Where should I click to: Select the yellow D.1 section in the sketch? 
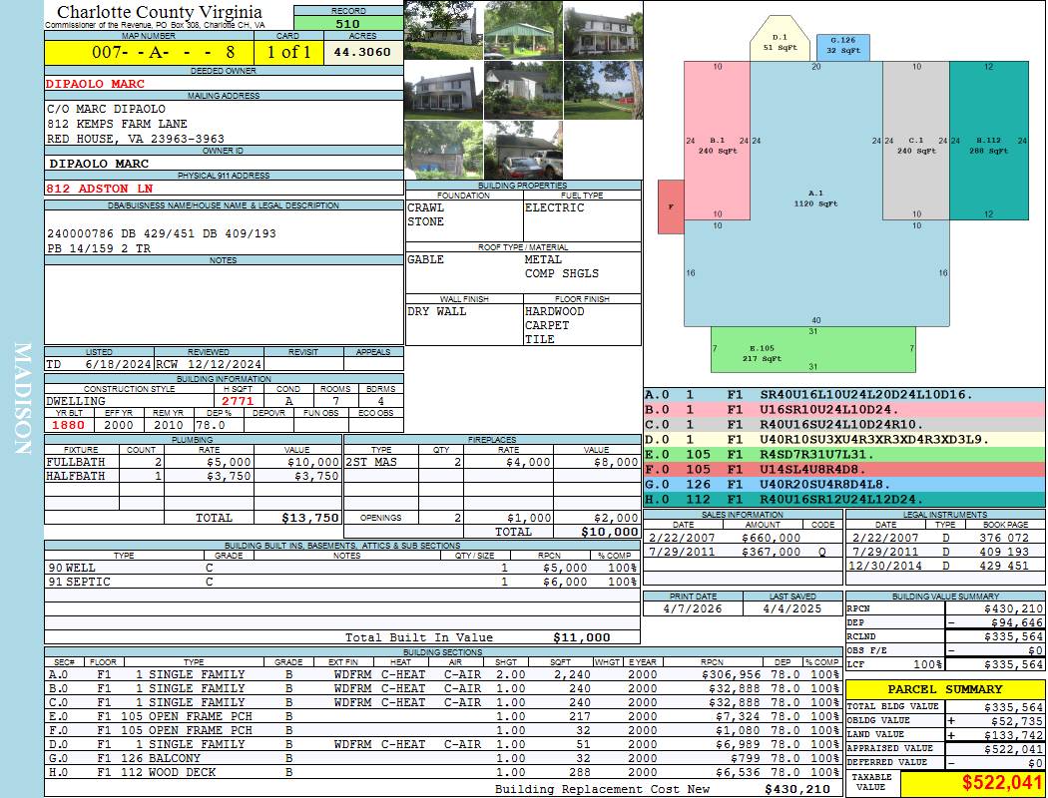click(780, 39)
